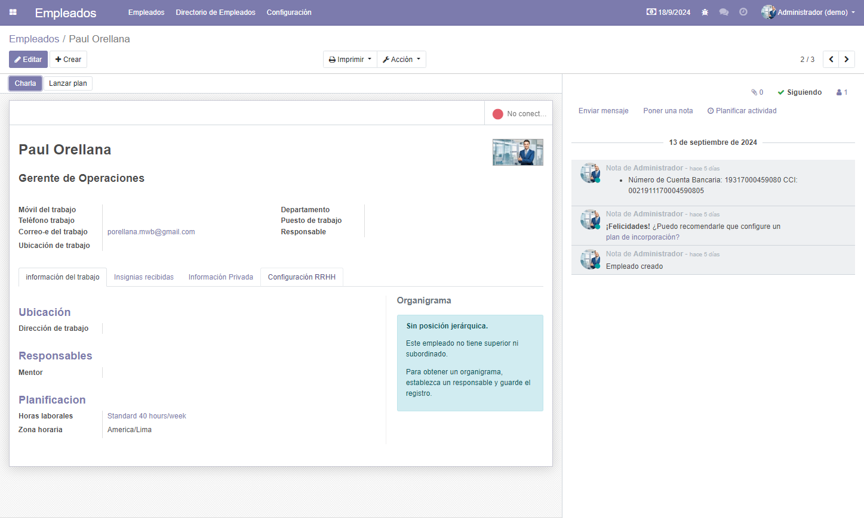Click Paul Orellana's profile photo
The width and height of the screenshot is (864, 518).
tap(518, 152)
